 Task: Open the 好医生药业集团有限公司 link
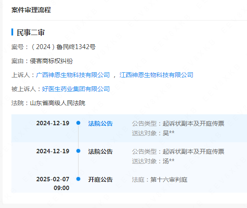(76, 89)
